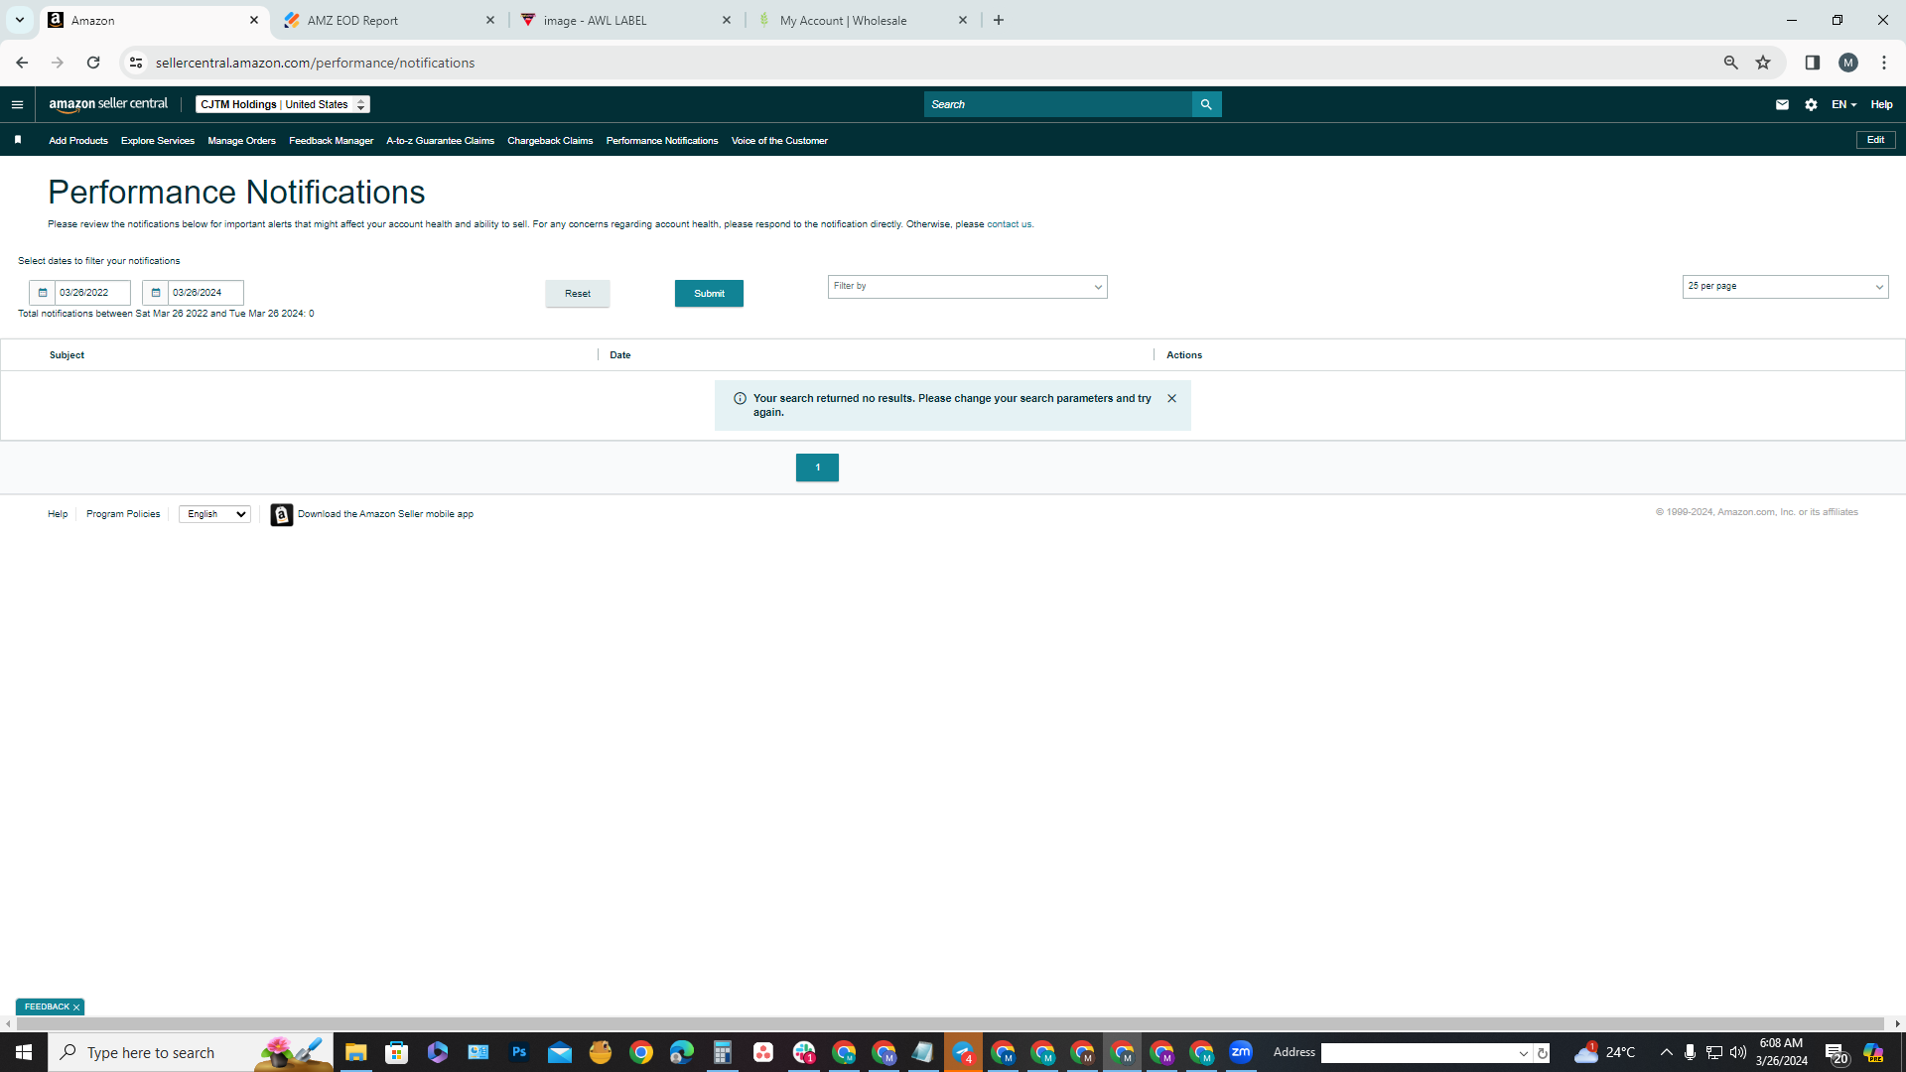This screenshot has width=1906, height=1072.
Task: Open the tab search dropdown arrow
Action: [19, 20]
